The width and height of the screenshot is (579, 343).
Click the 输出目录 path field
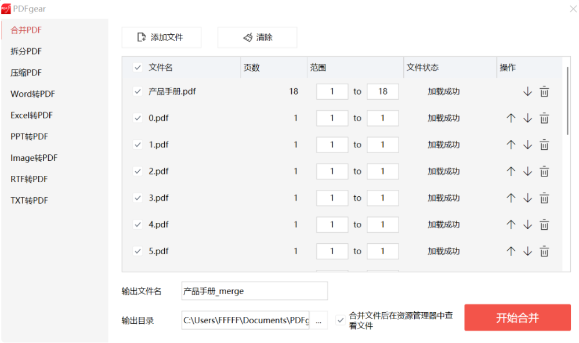245,320
